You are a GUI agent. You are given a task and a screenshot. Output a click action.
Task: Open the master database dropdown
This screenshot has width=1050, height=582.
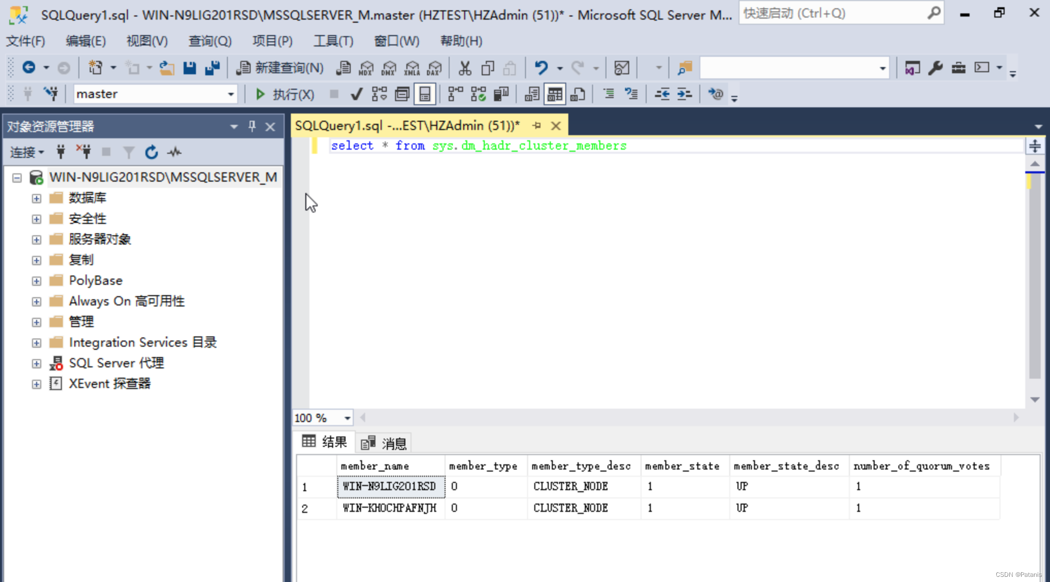tap(231, 94)
